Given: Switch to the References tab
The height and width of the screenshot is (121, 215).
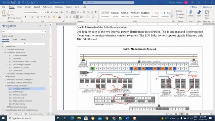Looking at the screenshot, I should click(x=48, y=7).
